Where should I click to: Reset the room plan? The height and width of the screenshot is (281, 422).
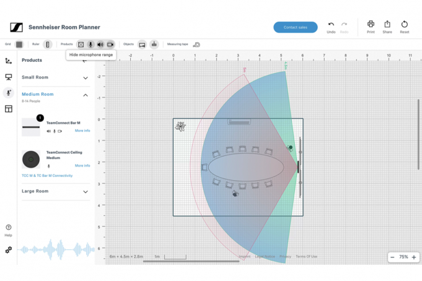pyautogui.click(x=404, y=27)
